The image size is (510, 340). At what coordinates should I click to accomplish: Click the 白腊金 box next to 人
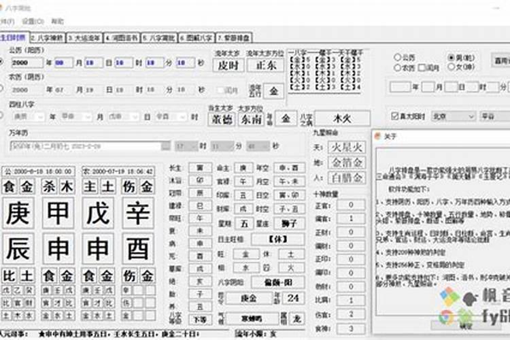(347, 178)
